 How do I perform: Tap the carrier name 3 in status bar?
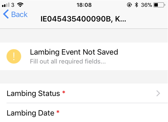tap(13, 5)
